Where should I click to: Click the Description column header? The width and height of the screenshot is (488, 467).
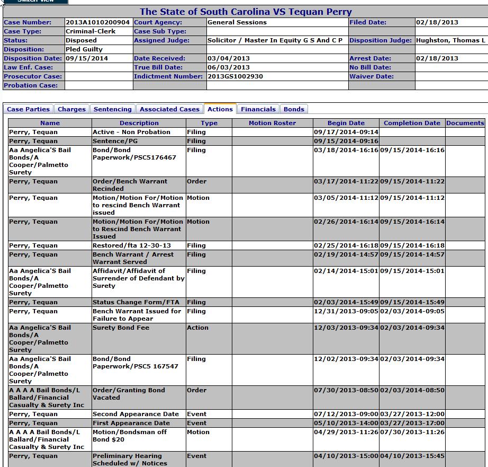[139, 123]
